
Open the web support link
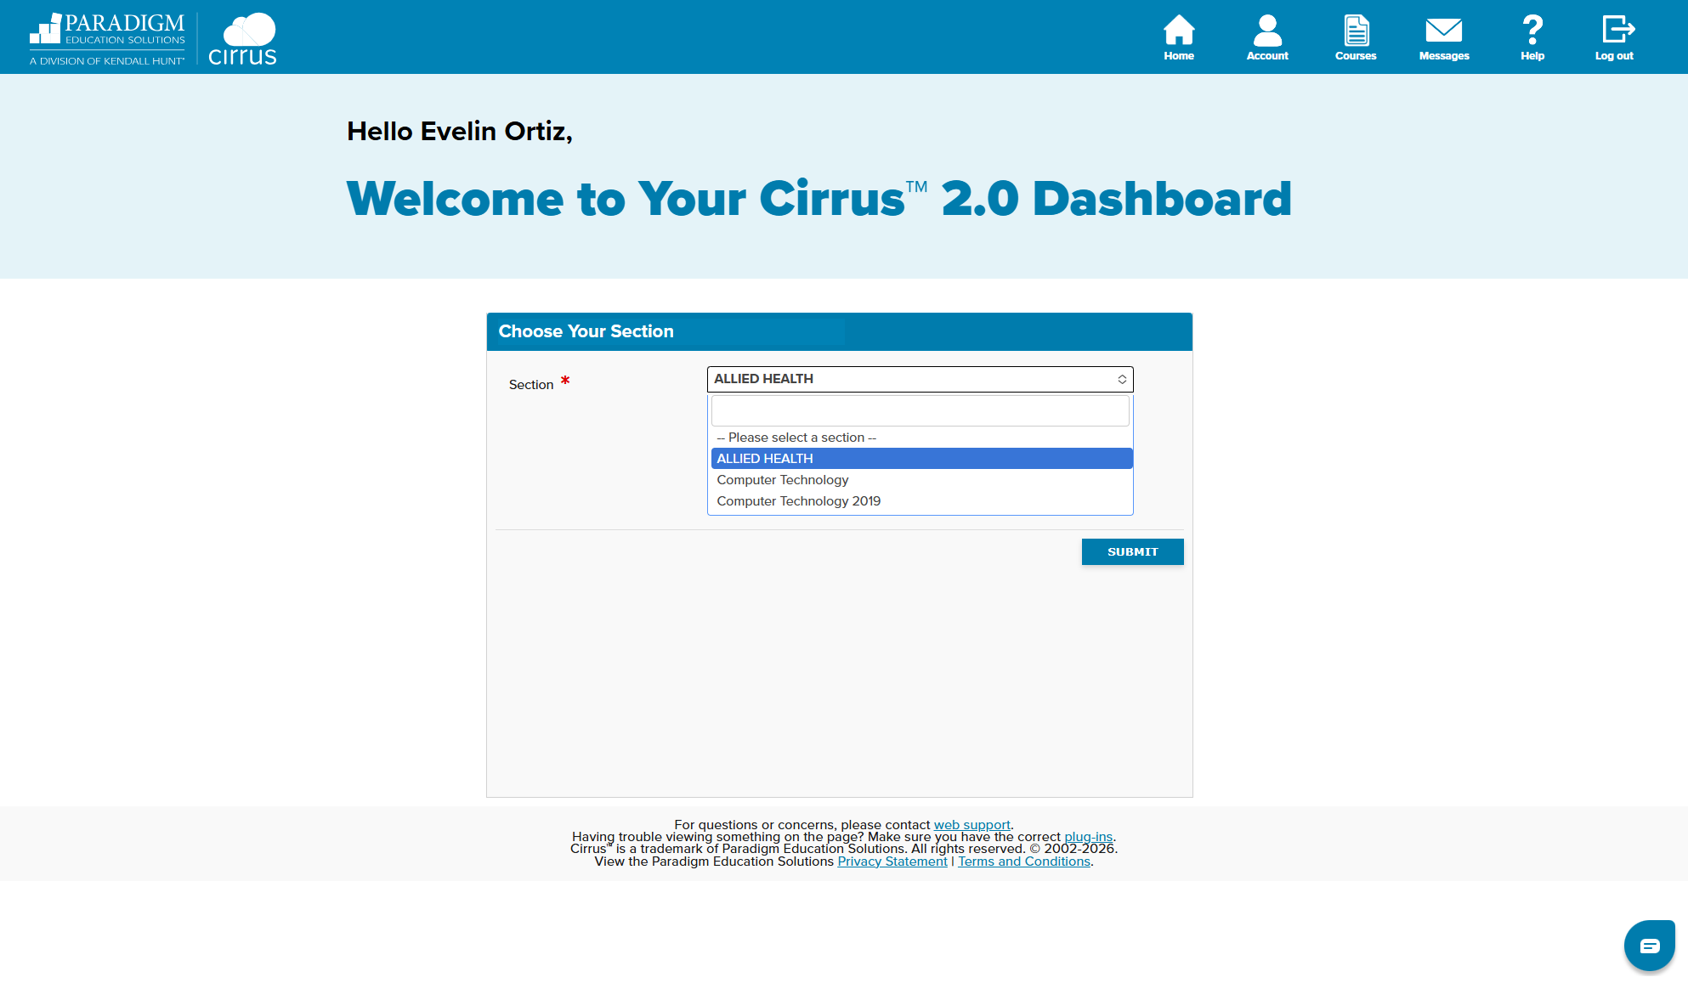972,825
